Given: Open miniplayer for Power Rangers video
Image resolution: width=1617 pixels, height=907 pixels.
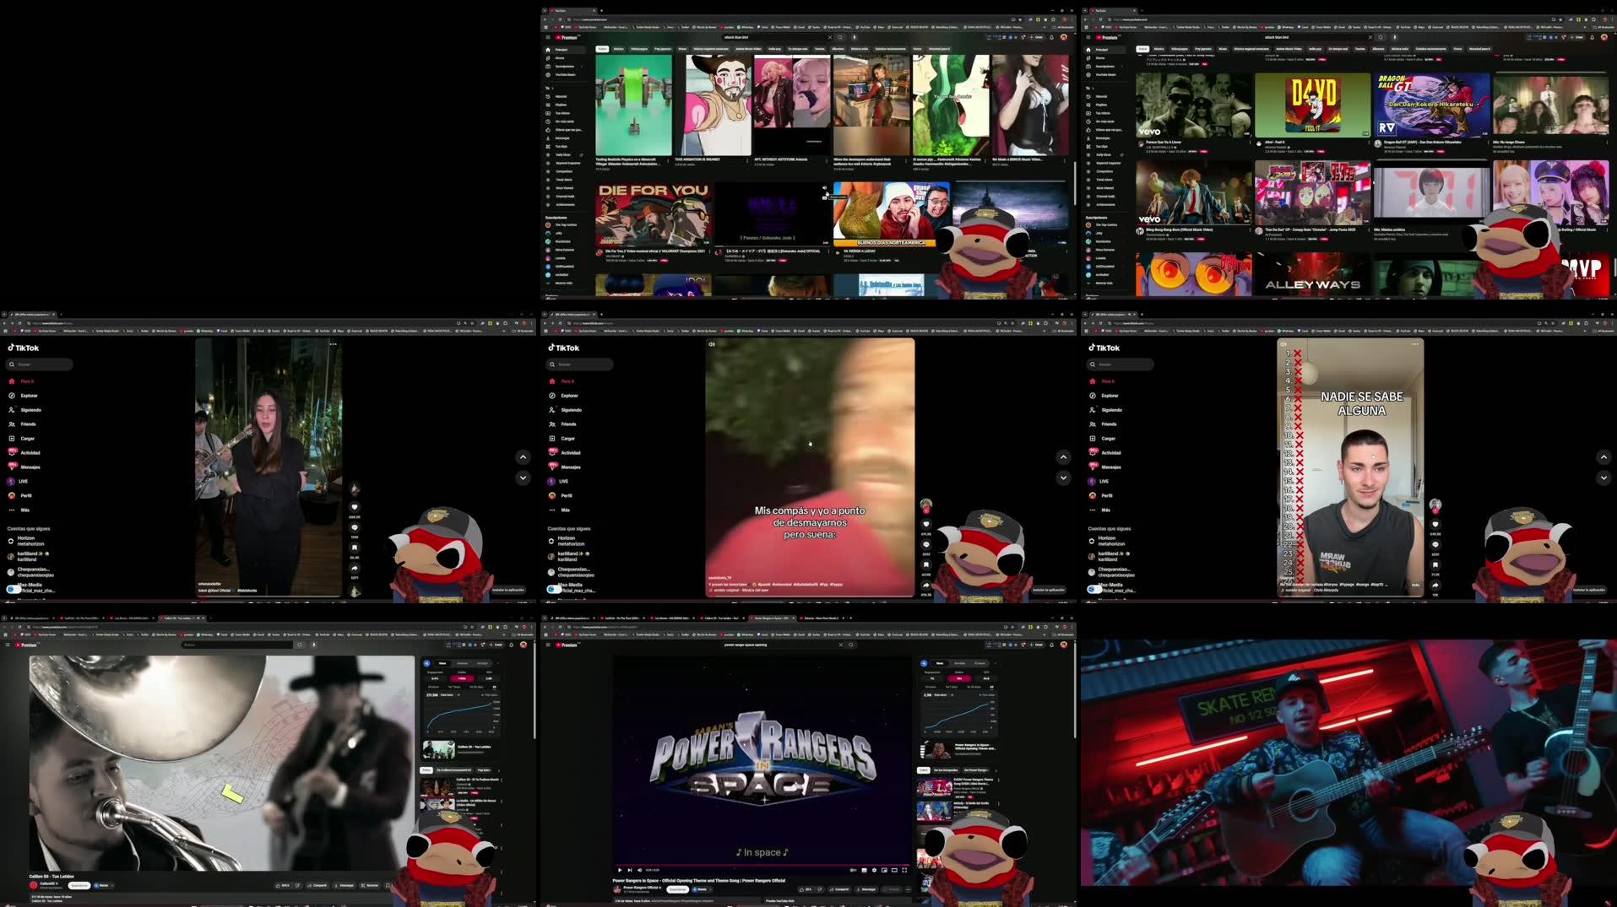Looking at the screenshot, I should pos(884,870).
